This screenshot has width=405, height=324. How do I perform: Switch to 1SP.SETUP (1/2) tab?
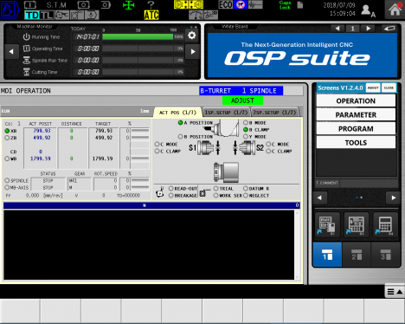pos(226,113)
